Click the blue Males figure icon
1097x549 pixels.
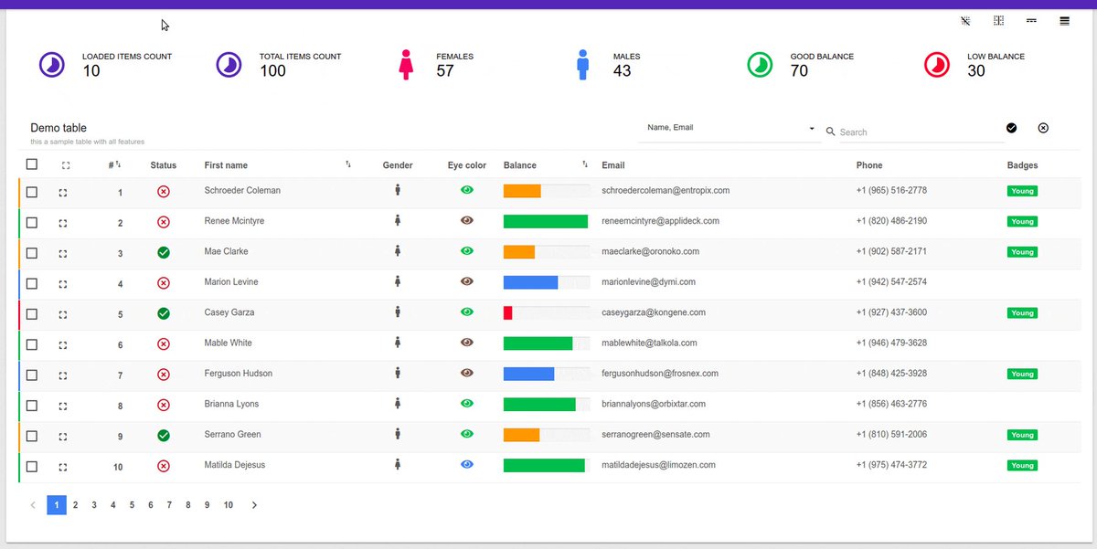click(x=582, y=65)
